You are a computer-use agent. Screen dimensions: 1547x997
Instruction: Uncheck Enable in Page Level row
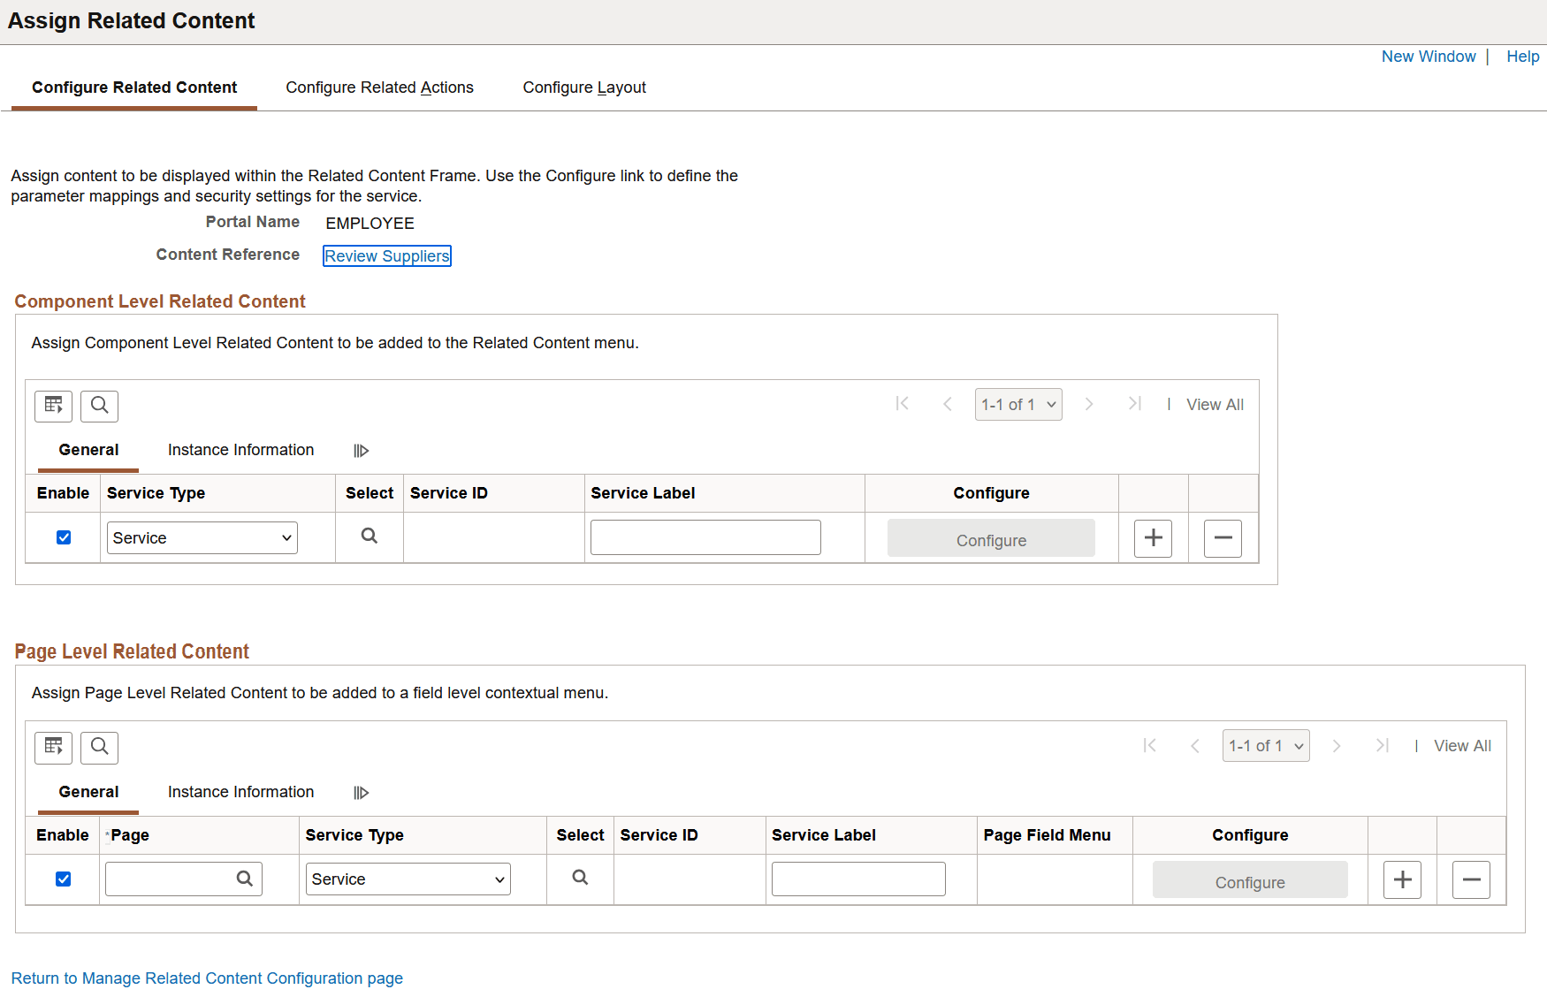[63, 879]
